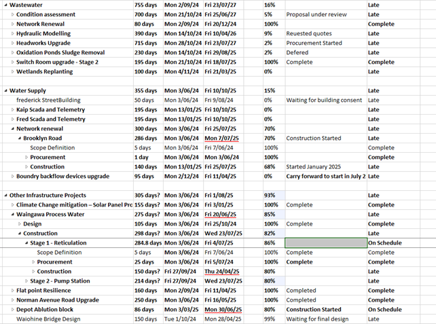The width and height of the screenshot is (436, 324).
Task: Collapse the Brooklyn Road task
Action: 20,138
